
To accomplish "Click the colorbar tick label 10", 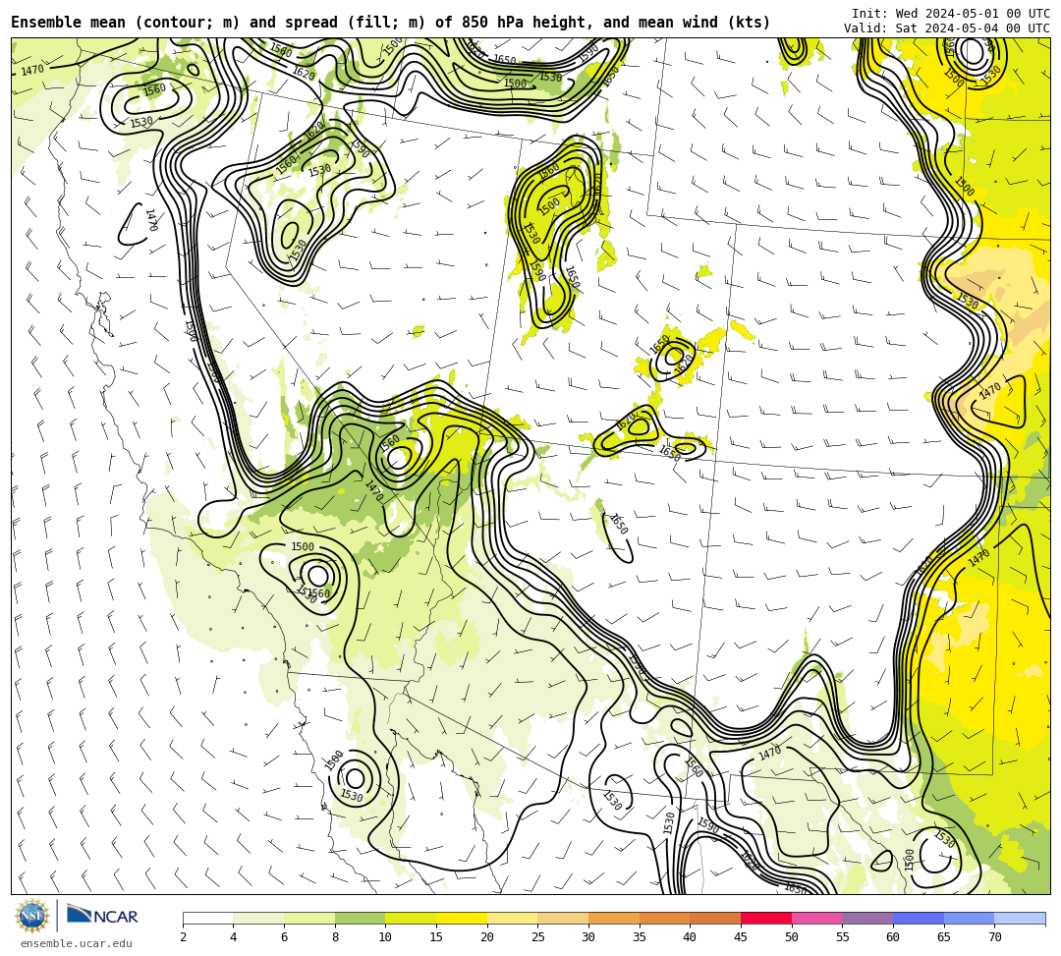I will [x=386, y=937].
